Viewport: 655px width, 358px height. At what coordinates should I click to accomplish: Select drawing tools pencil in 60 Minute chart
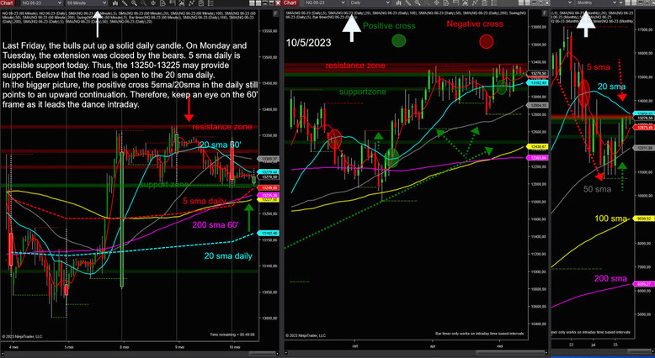click(124, 3)
